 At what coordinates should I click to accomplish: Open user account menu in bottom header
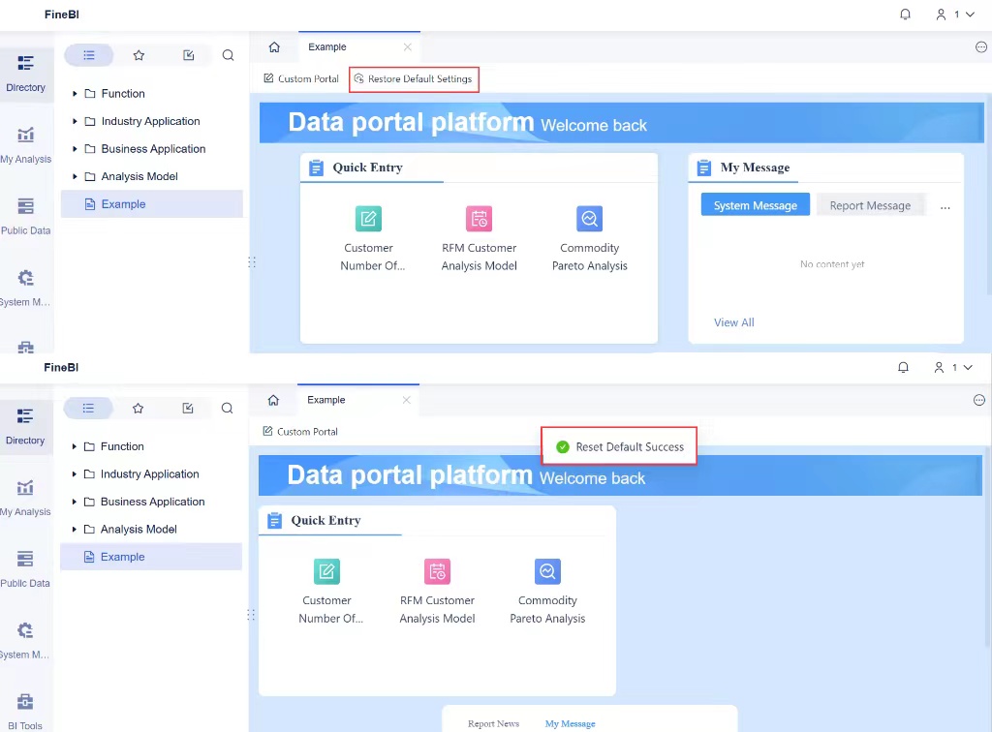click(953, 367)
